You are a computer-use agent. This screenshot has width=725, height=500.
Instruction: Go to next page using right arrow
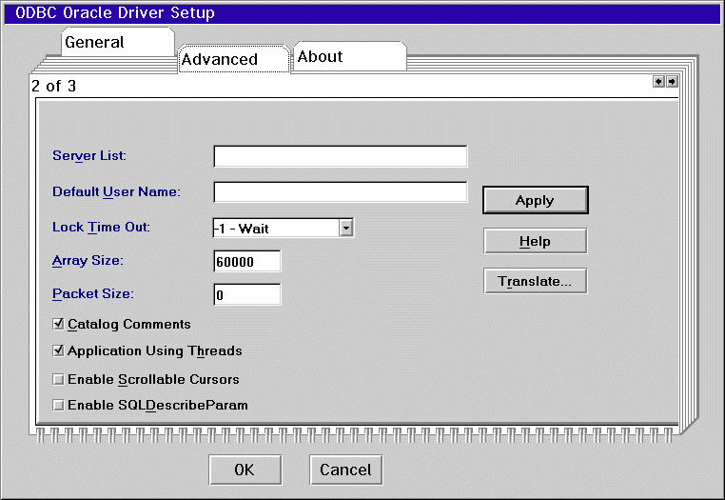coord(671,82)
